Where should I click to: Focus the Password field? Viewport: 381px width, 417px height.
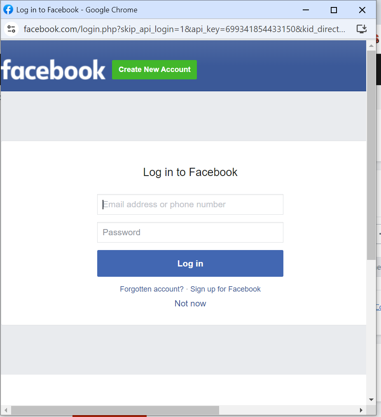coord(190,232)
